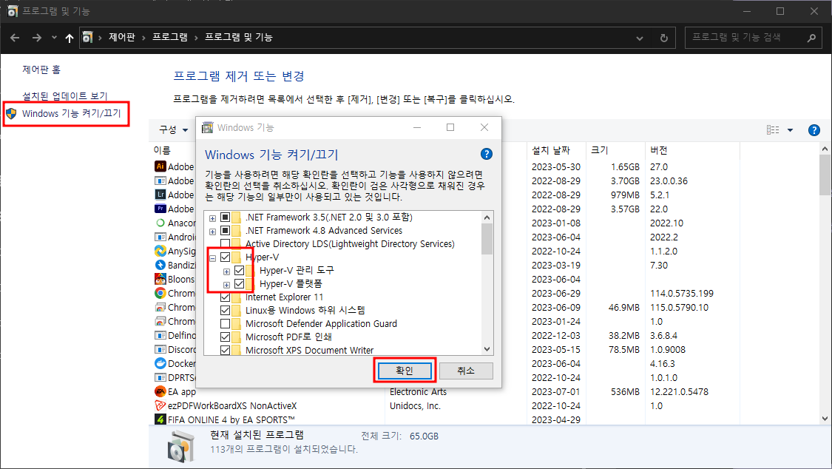This screenshot has width=832, height=469.
Task: Select AnySign program icon
Action: point(160,251)
